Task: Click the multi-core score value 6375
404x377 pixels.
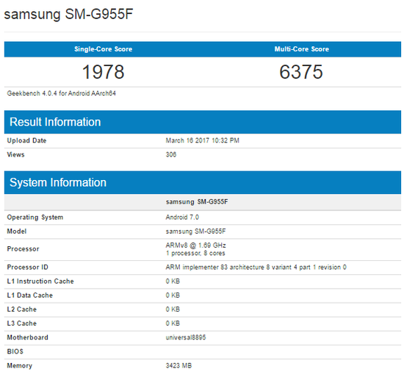Action: pyautogui.click(x=301, y=71)
